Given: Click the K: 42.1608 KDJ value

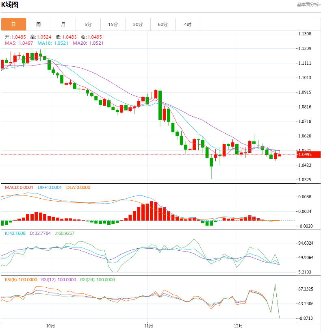Looking at the screenshot, I should click(x=15, y=233).
